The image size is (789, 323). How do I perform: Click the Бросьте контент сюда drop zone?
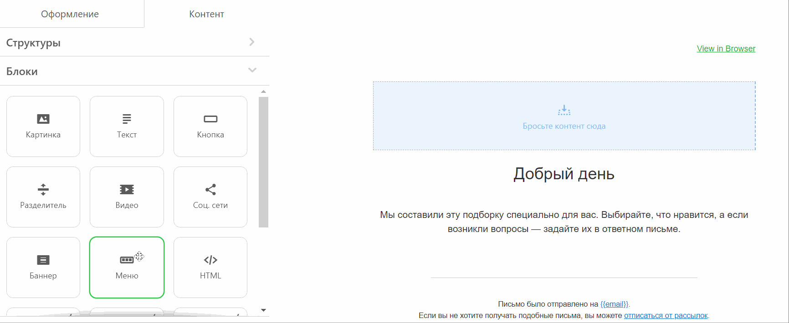point(564,116)
